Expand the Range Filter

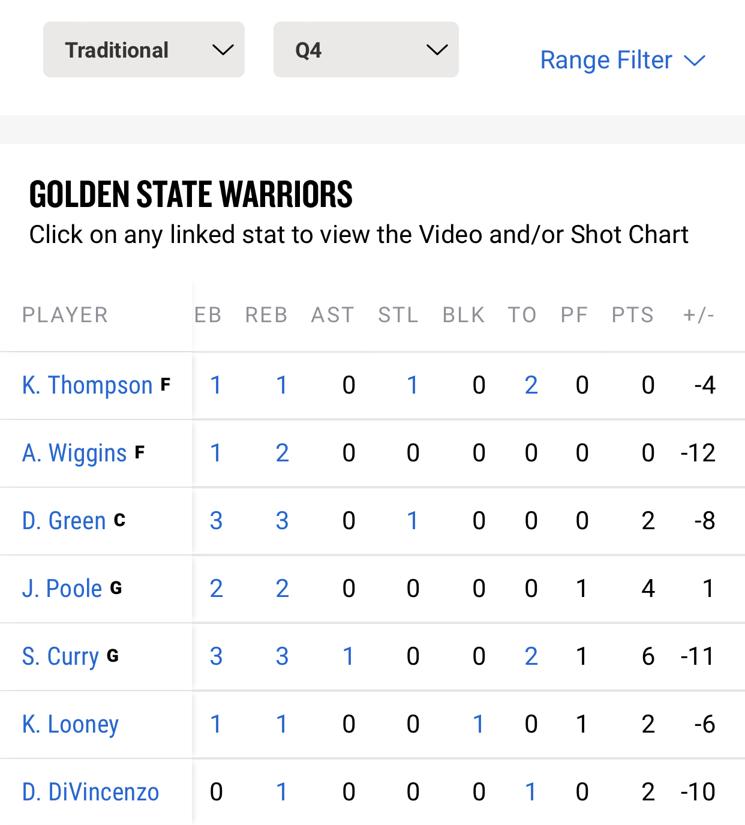point(623,60)
